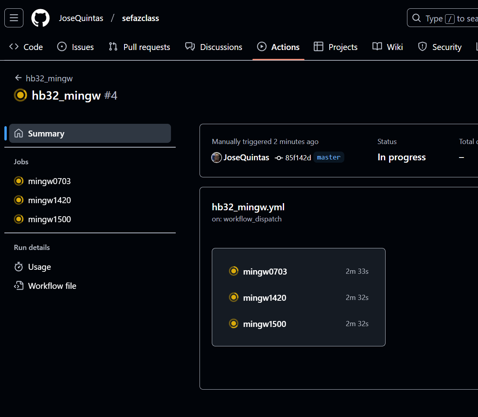The height and width of the screenshot is (417, 478).
Task: Click the search magnifier icon
Action: tap(416, 18)
